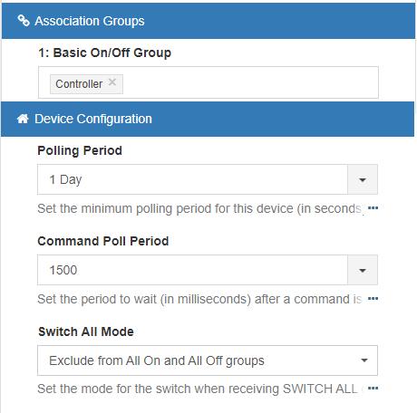Expand Switch All Mode description ellipsis

pyautogui.click(x=373, y=389)
